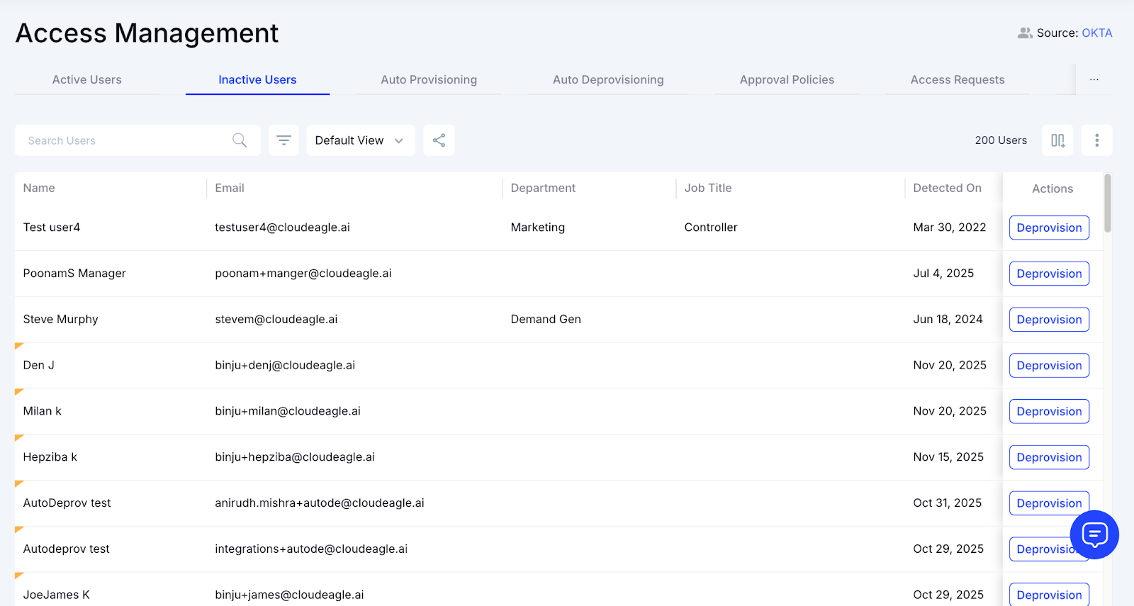Click the OKTA source link

tap(1096, 33)
